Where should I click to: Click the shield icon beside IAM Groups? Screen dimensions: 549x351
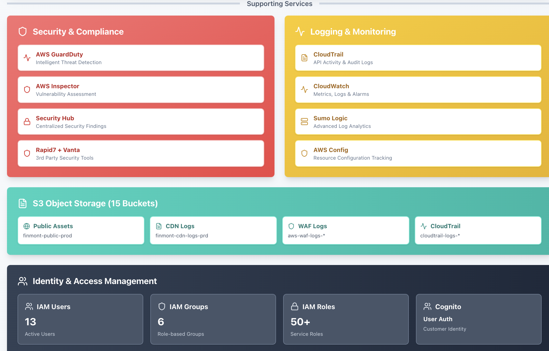point(162,307)
